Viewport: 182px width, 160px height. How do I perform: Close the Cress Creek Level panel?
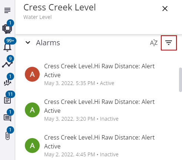(x=165, y=9)
